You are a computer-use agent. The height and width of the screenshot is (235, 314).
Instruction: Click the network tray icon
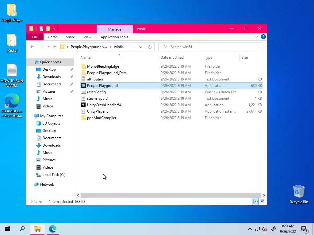point(257,229)
